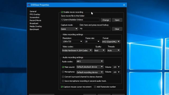Open the Microphone Volume dropdown
169x95 pixels.
[116, 72]
